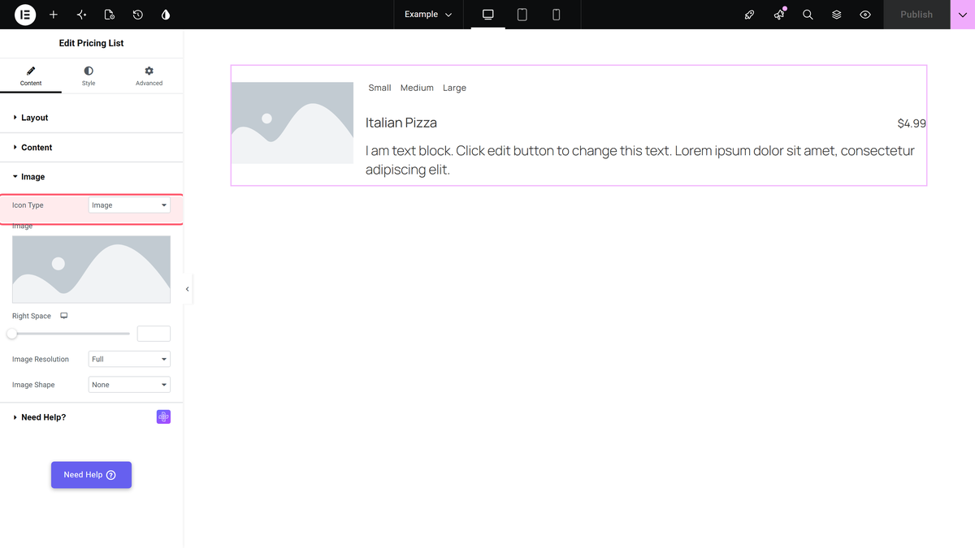Switch to mobile preview mode

click(557, 15)
